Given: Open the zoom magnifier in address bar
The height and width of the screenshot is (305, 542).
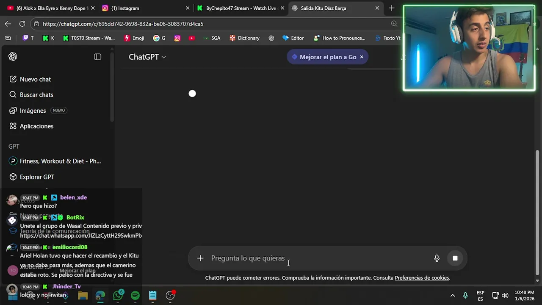Looking at the screenshot, I should 394,24.
